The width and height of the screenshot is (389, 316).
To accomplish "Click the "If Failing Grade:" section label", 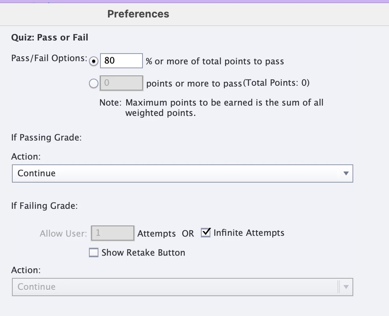I will tap(44, 206).
